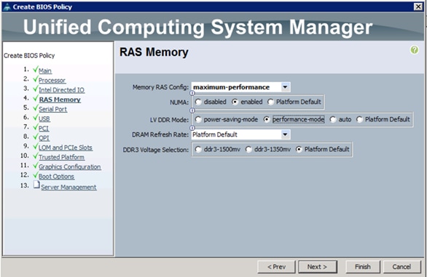Viewport: 427px width, 277px height.
Task: Click the page icon beside Server Management
Action: tap(36, 185)
